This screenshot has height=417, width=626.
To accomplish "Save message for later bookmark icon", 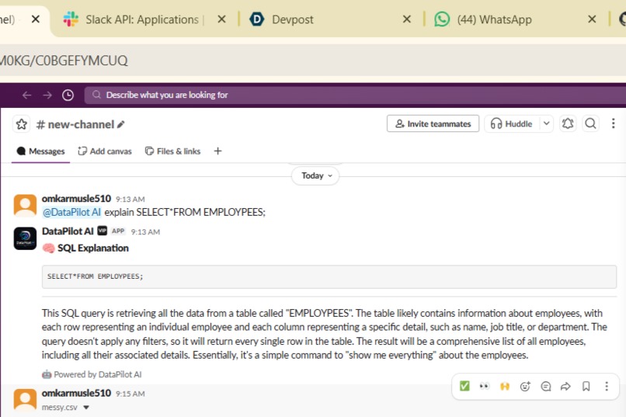I will tap(586, 386).
